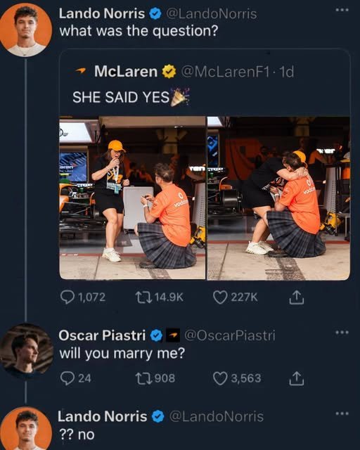Screen dimensions: 360x450
Task: Retweet McLaren's SHE SAID YES tweet
Action: click(160, 297)
